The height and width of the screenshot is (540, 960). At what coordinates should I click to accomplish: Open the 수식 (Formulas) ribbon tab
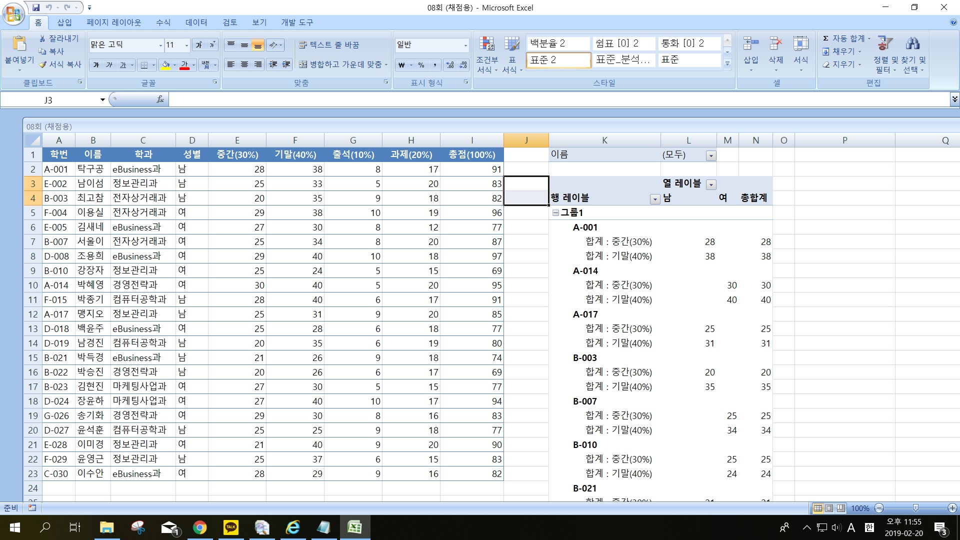coord(163,22)
